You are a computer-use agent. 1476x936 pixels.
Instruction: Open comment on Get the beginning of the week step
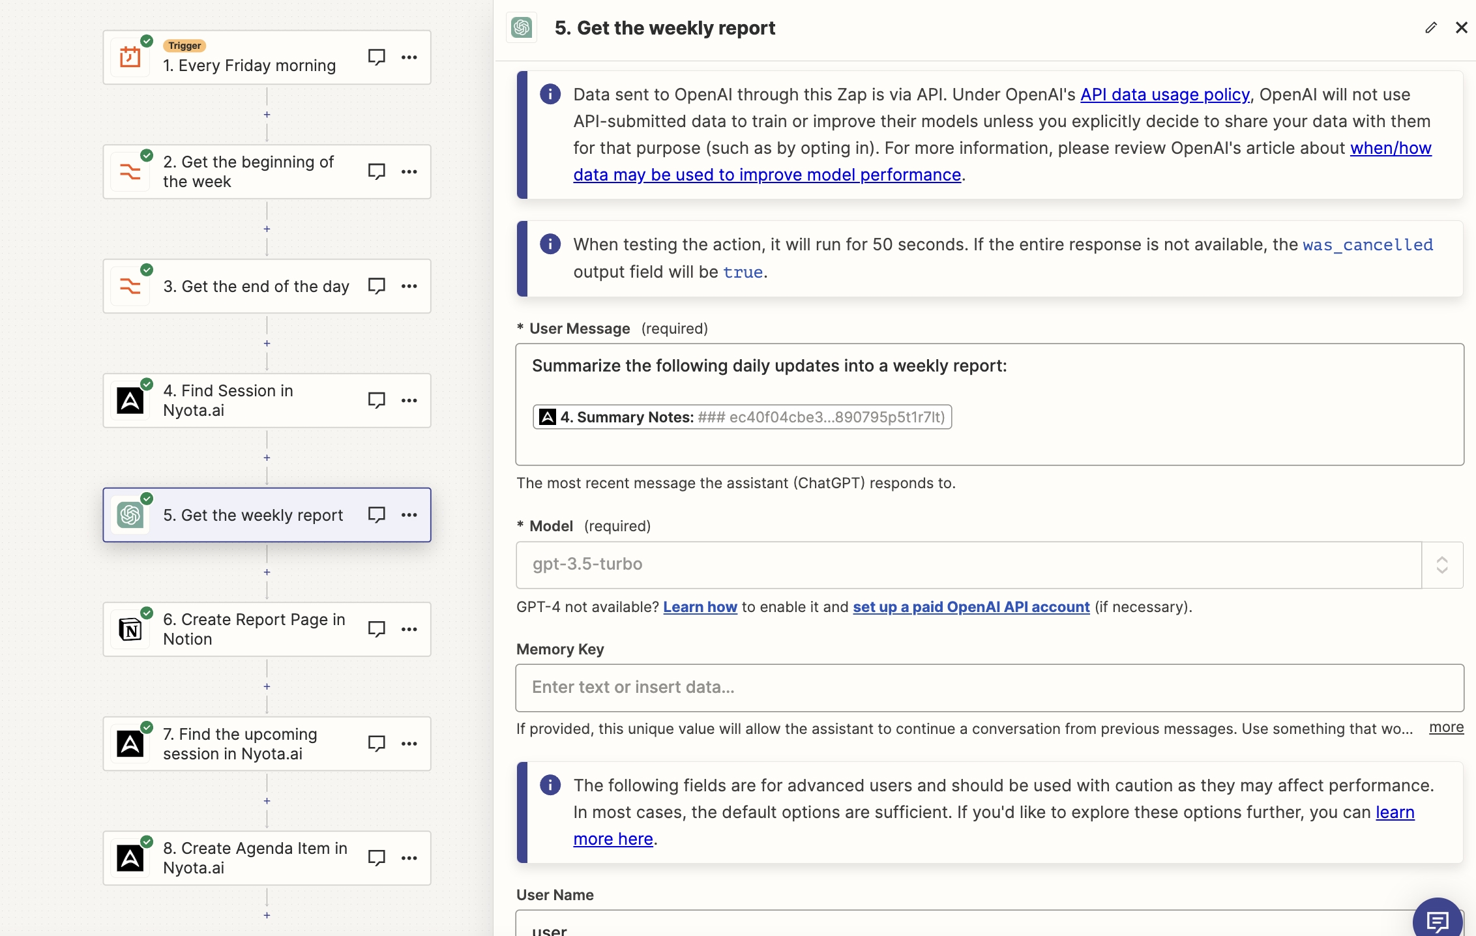click(x=376, y=171)
